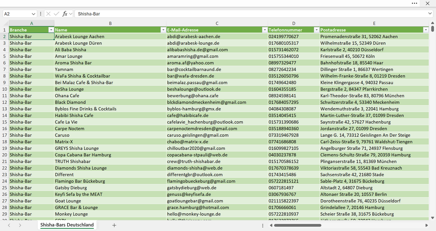The image size is (436, 231).
Task: Open the E-Mail-Adresse filter dropdown
Action: point(265,30)
